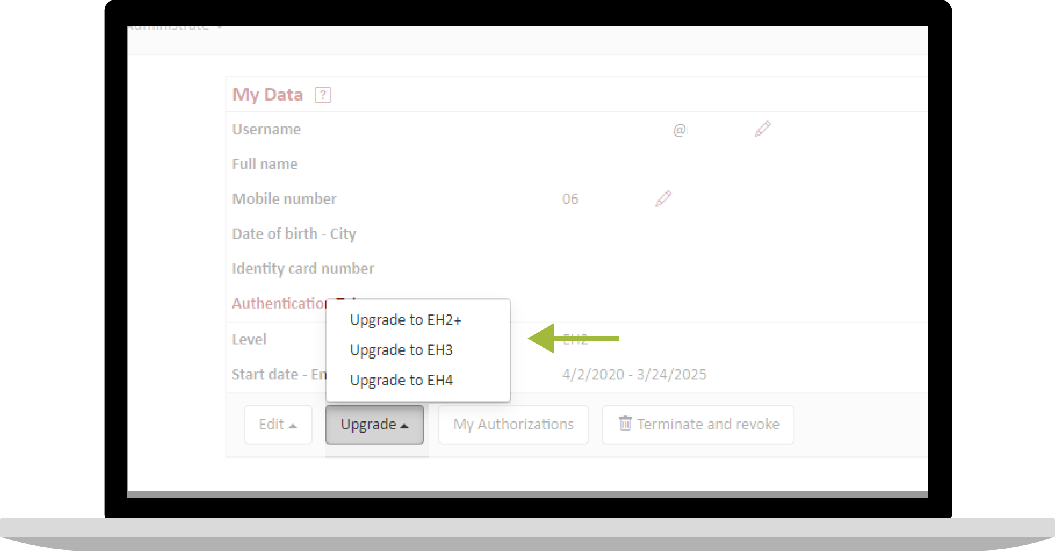The height and width of the screenshot is (551, 1055).
Task: Collapse the Upgrade dropdown button
Action: [374, 424]
